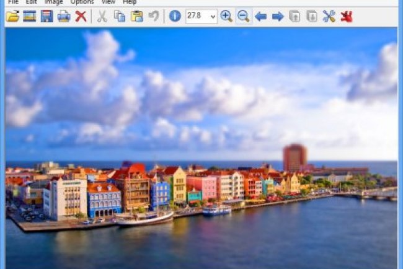Show image information with the blue info icon

tap(175, 17)
